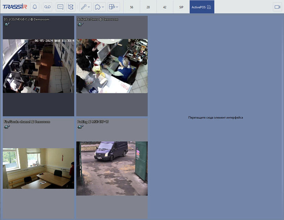Open the camera icon at top right
Screen dimensions: 284x220
277,7
